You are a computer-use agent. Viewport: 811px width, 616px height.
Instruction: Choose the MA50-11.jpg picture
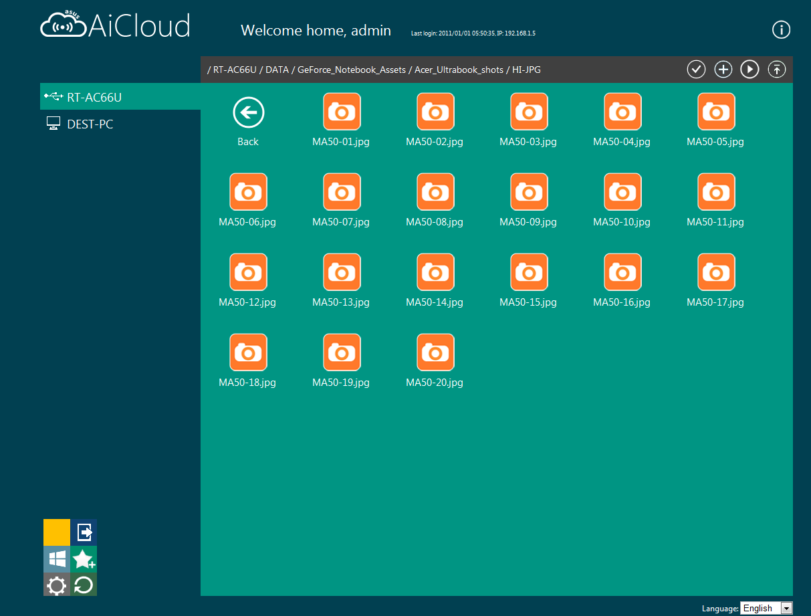click(716, 191)
